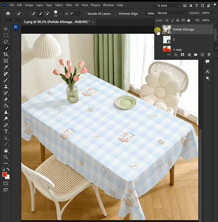Image resolution: width=218 pixels, height=222 pixels.
Task: Select the Sharpen tool
Action: pos(6,112)
